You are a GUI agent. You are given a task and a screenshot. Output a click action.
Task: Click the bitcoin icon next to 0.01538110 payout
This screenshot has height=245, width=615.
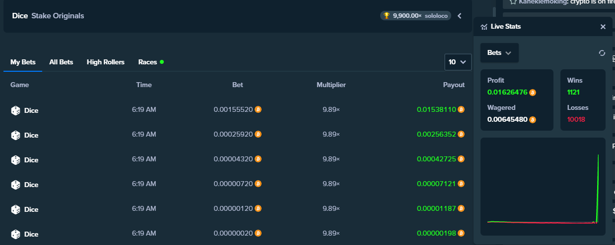tap(461, 110)
